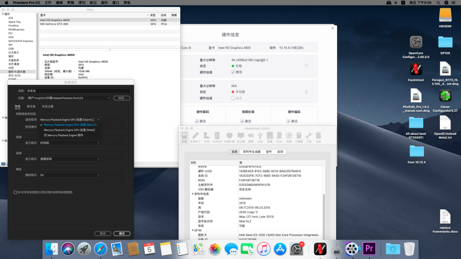Switch to 收录设置 tab in new project dialog

pos(47,106)
